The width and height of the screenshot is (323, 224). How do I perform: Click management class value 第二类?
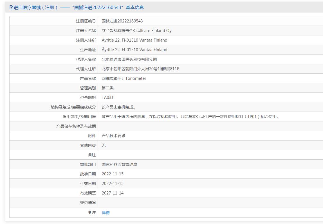(108, 88)
